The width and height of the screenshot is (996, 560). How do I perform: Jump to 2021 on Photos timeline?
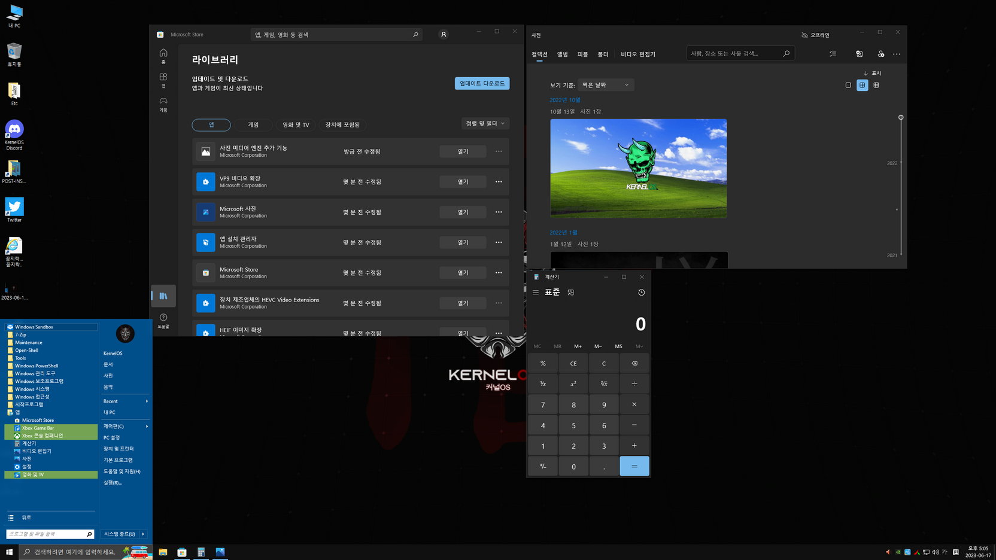892,255
